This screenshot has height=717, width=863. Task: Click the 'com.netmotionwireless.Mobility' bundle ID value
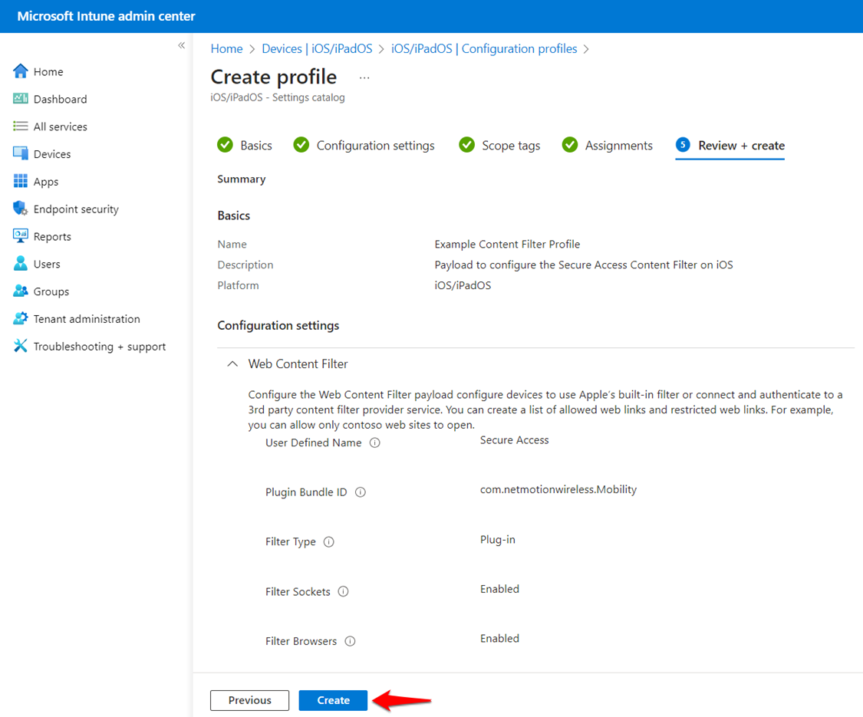tap(558, 489)
